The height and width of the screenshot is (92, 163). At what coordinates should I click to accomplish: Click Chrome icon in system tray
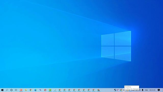[x=121, y=90]
